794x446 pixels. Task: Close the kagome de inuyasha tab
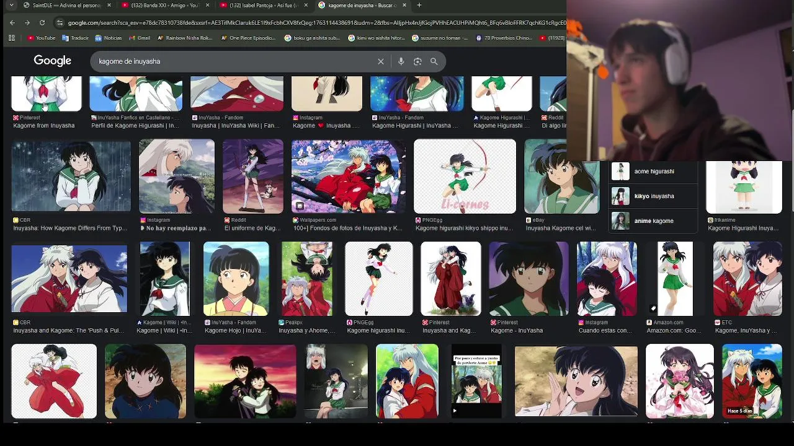(404, 5)
